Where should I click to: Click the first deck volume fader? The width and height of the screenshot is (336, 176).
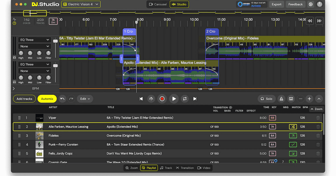pyautogui.click(x=55, y=41)
